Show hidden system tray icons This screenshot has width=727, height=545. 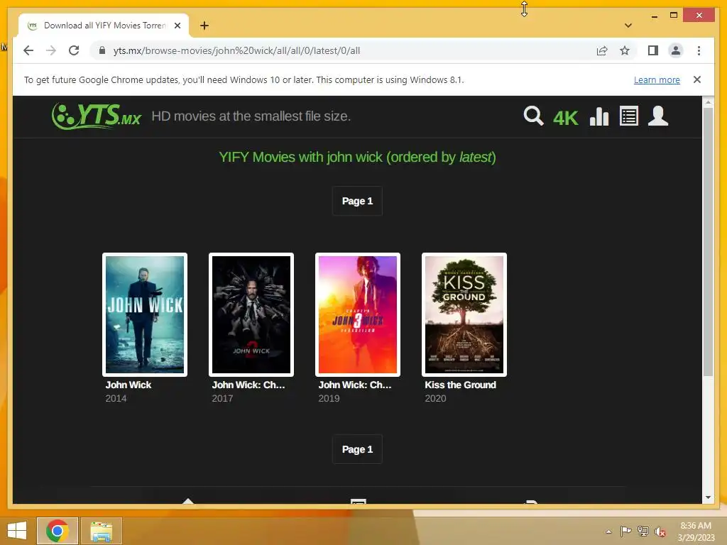(x=608, y=532)
